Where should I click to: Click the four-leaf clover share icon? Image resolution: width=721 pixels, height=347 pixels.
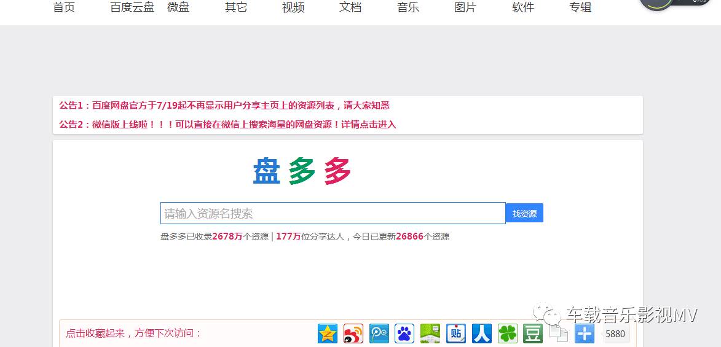point(507,333)
